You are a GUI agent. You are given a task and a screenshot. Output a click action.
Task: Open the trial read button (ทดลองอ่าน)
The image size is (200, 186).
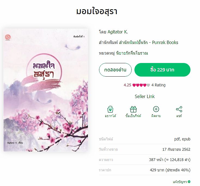(x=115, y=70)
